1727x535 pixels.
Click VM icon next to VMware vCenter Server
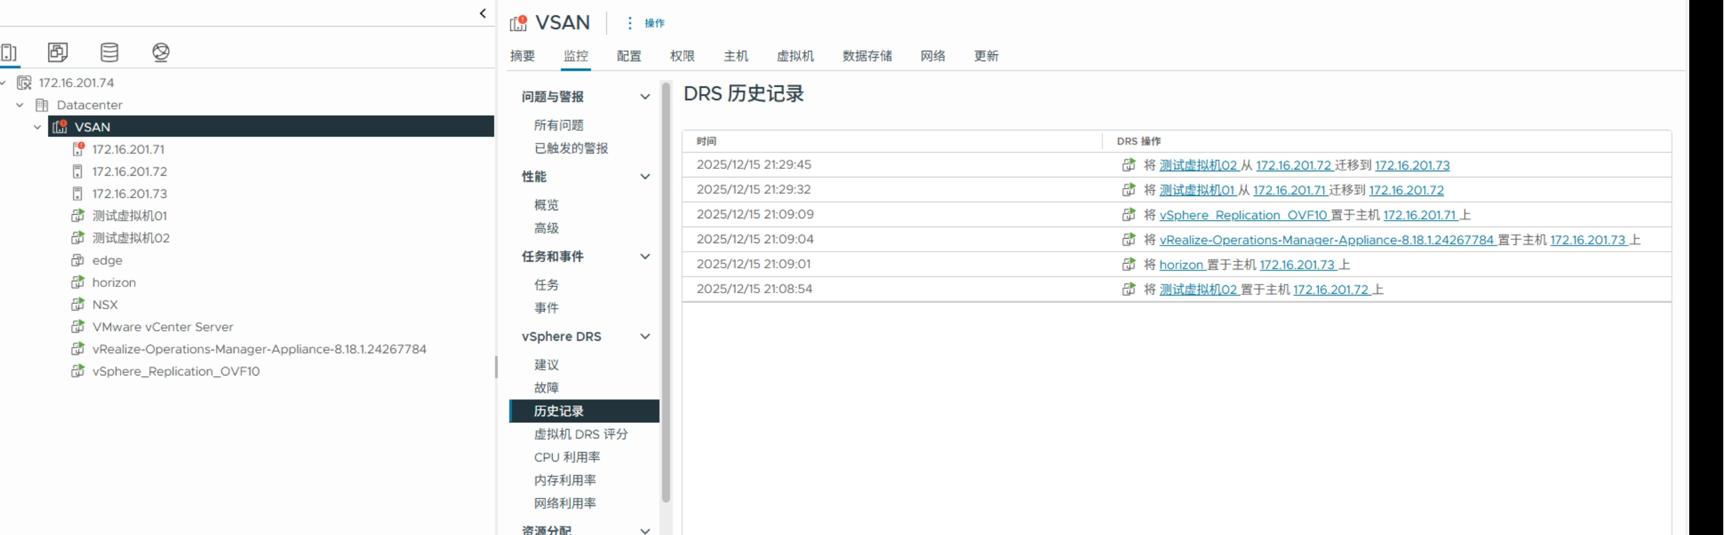(x=78, y=326)
